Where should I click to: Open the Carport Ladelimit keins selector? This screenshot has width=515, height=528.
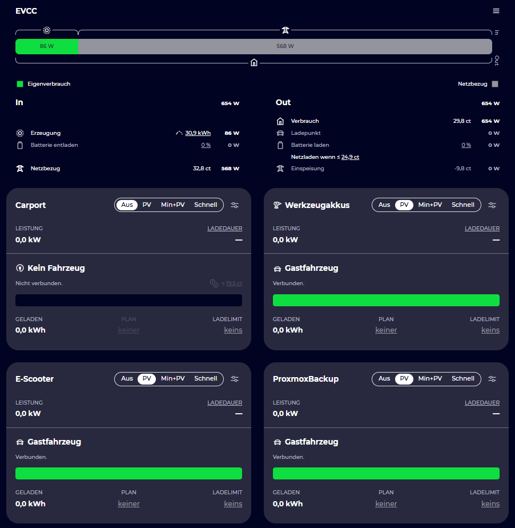point(233,330)
